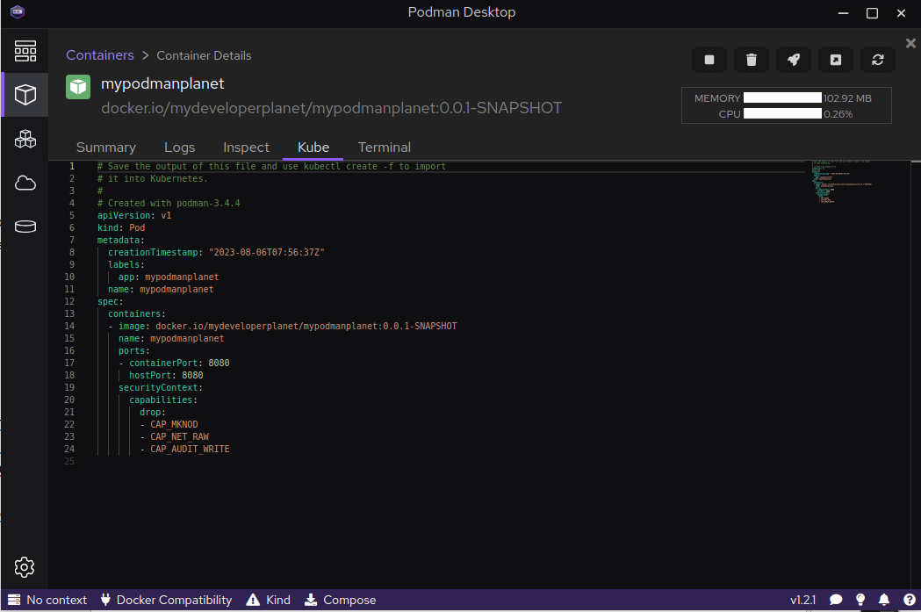Open the Inspect tab
This screenshot has width=921, height=612.
click(246, 148)
